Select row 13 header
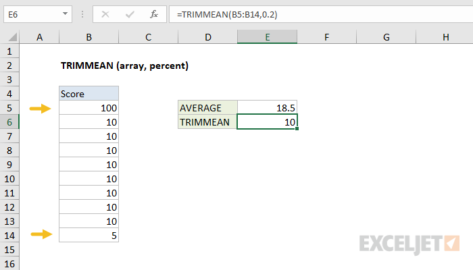Viewport: 473px width, 270px height. 9,221
